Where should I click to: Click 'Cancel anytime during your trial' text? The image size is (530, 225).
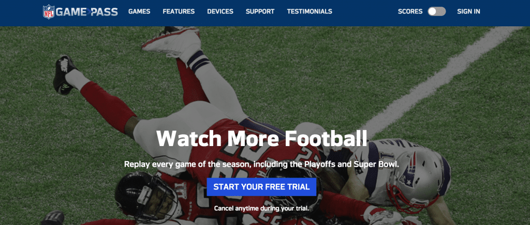pyautogui.click(x=261, y=208)
